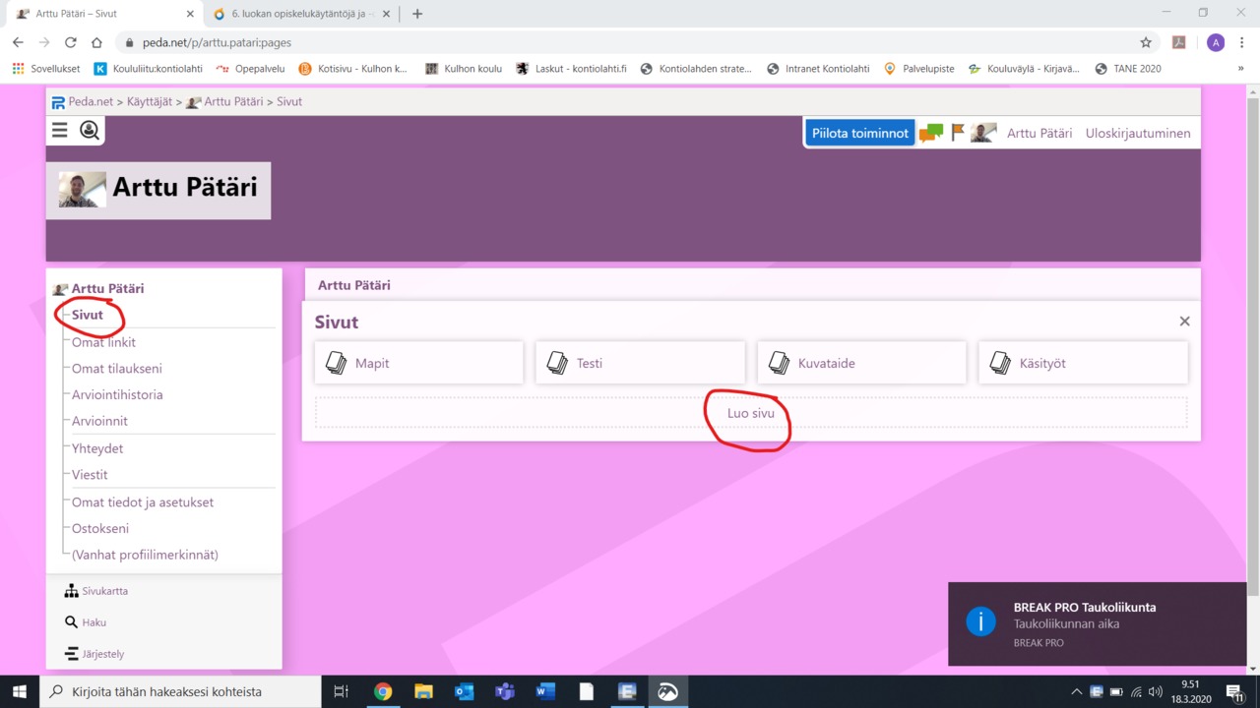Toggle Piilota toiminnot button
Viewport: 1260px width, 708px height.
click(859, 134)
